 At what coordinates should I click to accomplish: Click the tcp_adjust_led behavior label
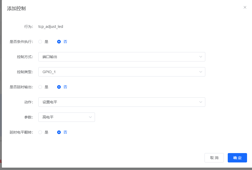click(51, 27)
